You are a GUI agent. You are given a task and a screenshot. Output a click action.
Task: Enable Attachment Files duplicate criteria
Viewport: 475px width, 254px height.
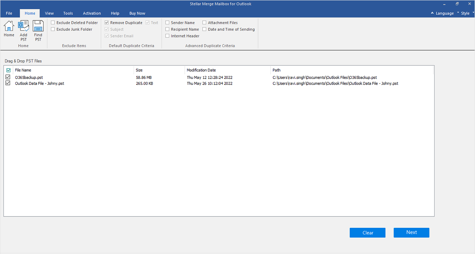(204, 23)
